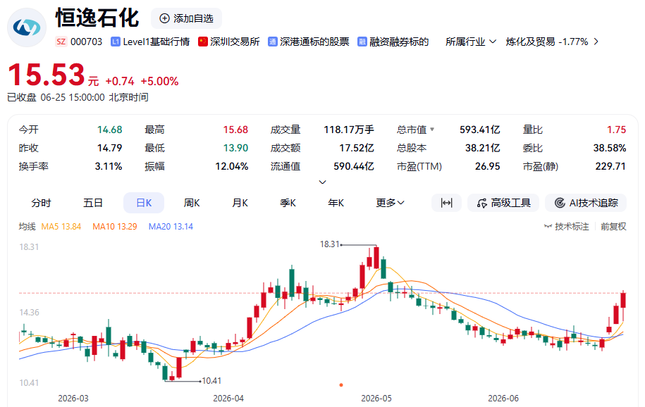Image resolution: width=645 pixels, height=407 pixels.
Task: Click the 成交量 value 118.17万手
Action: [349, 130]
